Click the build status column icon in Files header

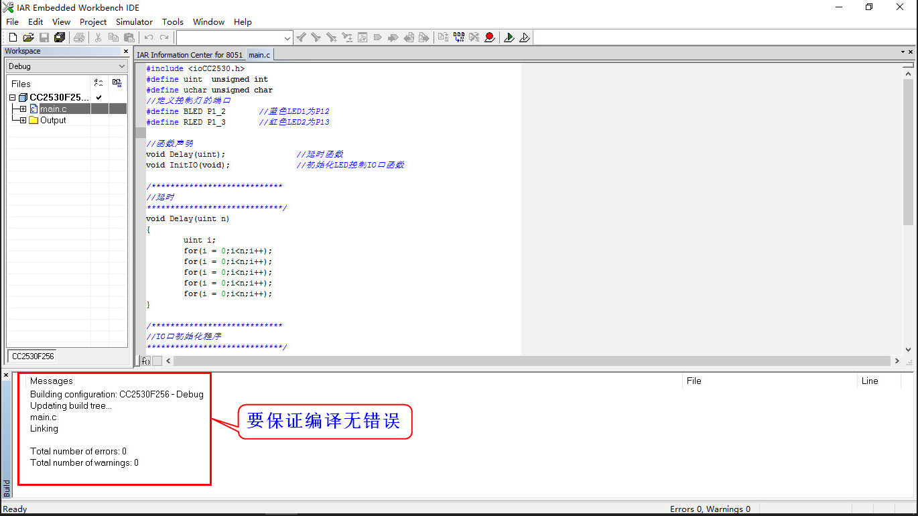pyautogui.click(x=117, y=83)
